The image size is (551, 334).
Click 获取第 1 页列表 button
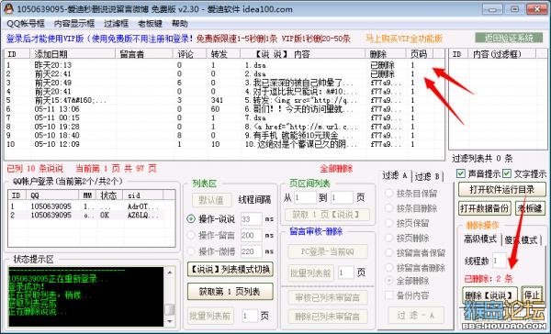pyautogui.click(x=230, y=292)
